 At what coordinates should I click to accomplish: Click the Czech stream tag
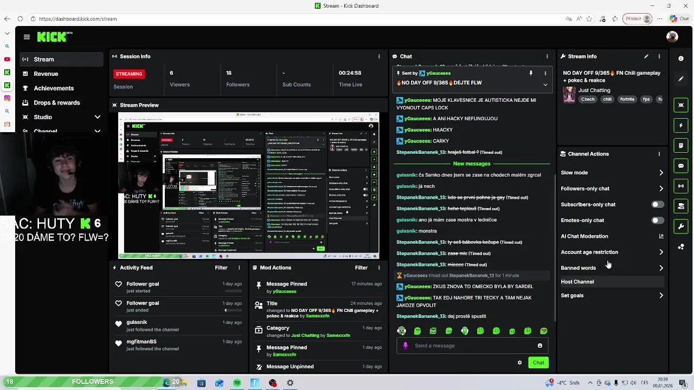(x=588, y=100)
